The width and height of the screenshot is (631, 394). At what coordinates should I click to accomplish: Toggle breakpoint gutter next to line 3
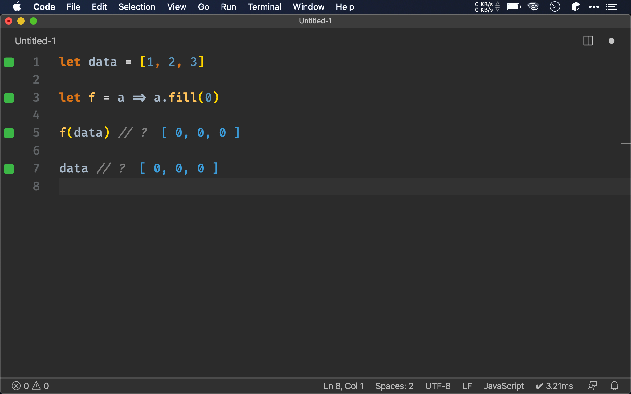coord(9,98)
